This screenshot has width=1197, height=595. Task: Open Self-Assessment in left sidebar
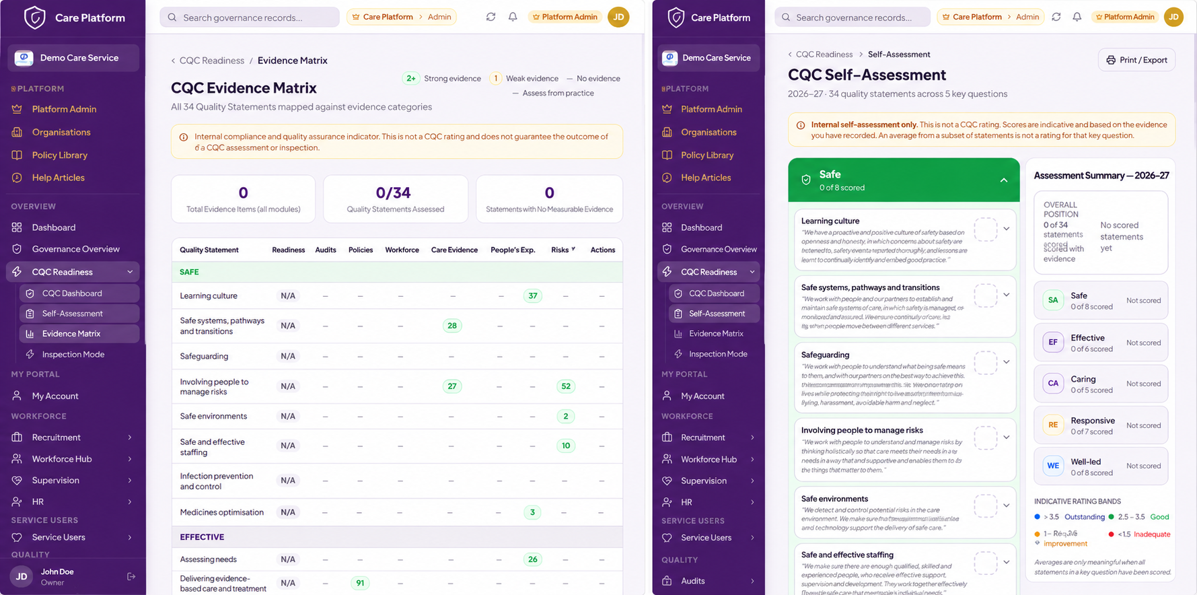point(79,314)
